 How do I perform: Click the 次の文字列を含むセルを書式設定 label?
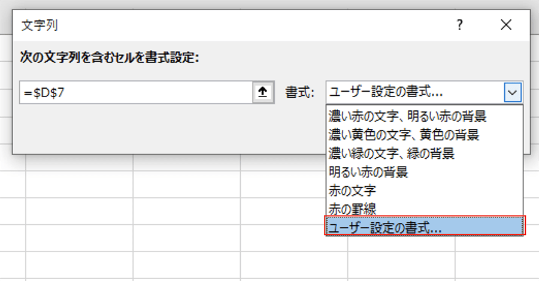(110, 57)
